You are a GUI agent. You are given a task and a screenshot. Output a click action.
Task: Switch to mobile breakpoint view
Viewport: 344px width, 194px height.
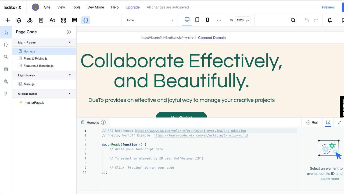point(207,20)
